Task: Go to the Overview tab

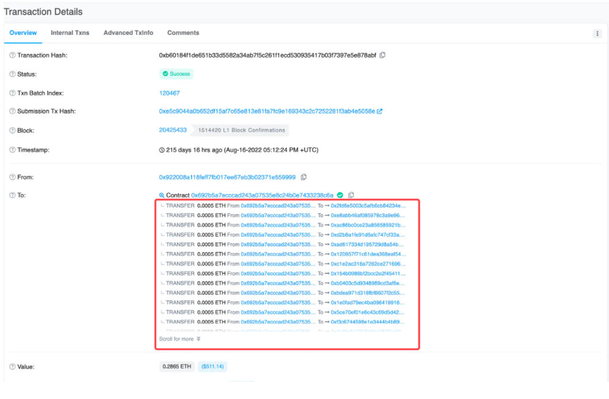Action: tap(23, 33)
